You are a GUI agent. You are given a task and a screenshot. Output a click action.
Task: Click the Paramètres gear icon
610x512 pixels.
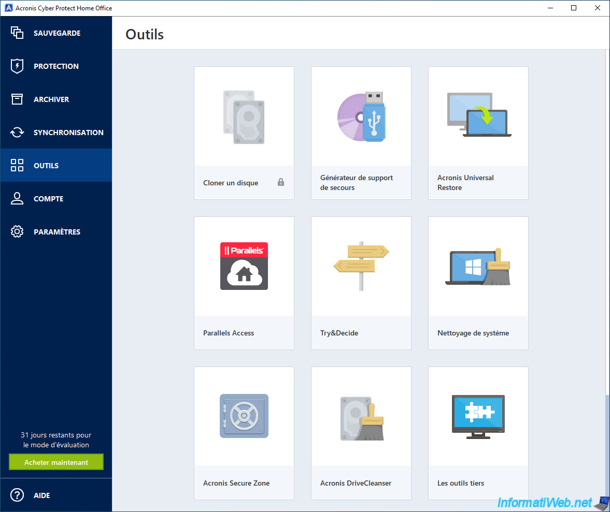click(x=17, y=231)
